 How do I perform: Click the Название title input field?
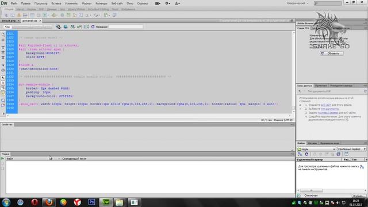(x=125, y=27)
